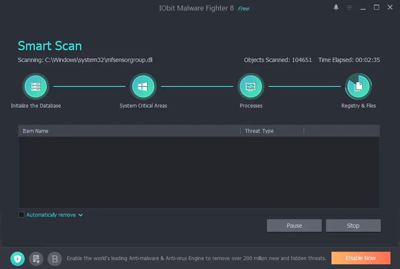Screen dimensions: 400x269
Task: Click the Smart Scan heading
Action: [x=50, y=46]
